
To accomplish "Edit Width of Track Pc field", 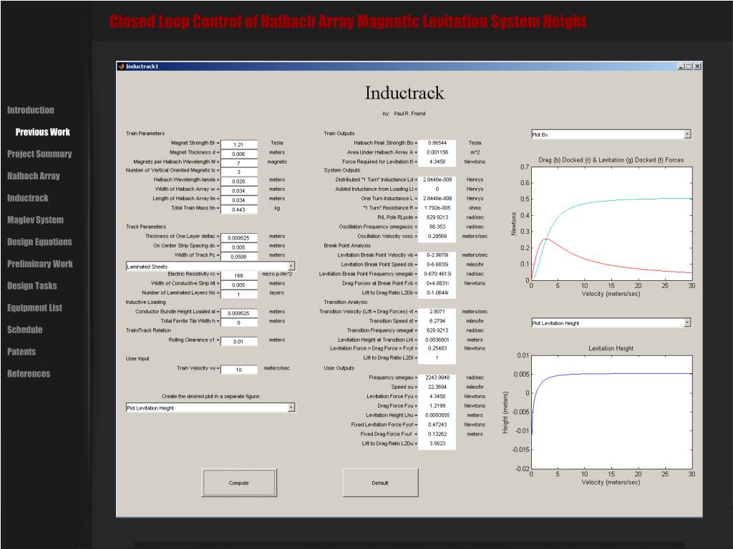I will [239, 257].
